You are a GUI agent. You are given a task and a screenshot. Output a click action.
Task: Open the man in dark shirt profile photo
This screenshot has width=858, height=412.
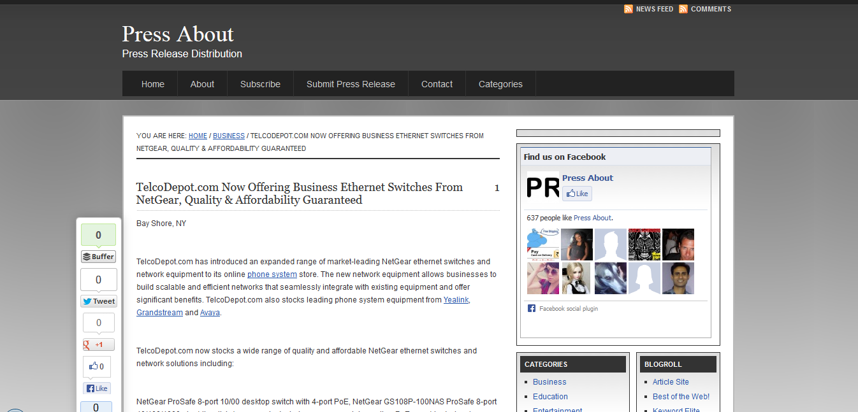pyautogui.click(x=678, y=245)
